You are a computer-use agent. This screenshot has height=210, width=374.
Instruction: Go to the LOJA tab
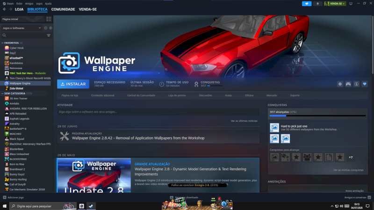(x=19, y=9)
